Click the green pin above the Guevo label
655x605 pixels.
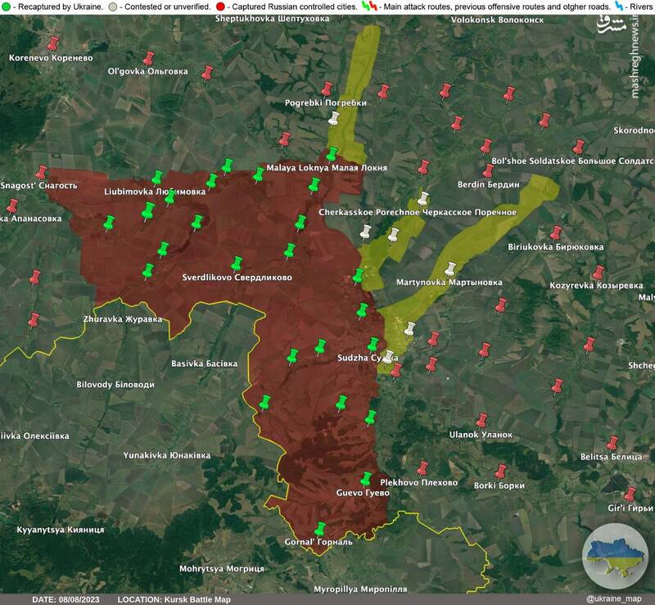tap(366, 480)
